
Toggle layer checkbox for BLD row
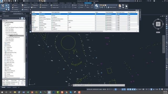pos(96,14)
